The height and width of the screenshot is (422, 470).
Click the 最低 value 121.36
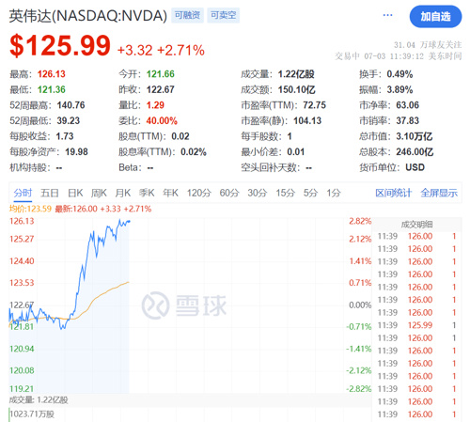click(52, 89)
